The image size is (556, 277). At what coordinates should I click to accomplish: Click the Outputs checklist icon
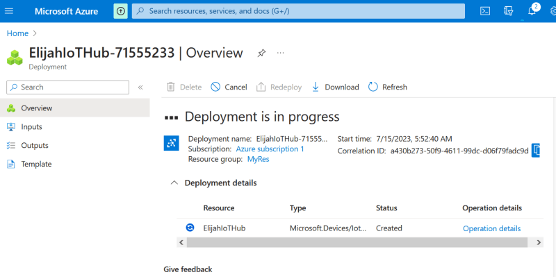coord(11,146)
